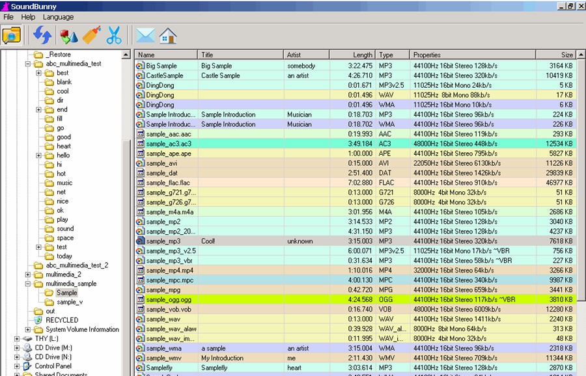Click the blue refresh arrows icon
This screenshot has width=586, height=376.
point(42,35)
